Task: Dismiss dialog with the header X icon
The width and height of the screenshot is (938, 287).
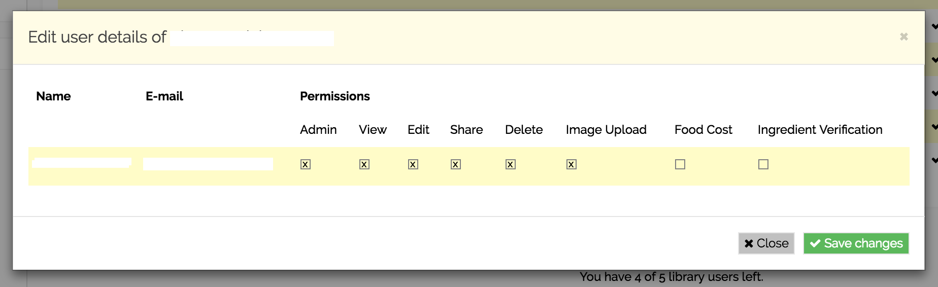Action: tap(904, 37)
